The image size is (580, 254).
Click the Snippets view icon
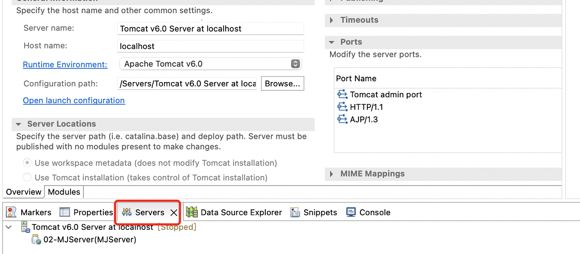click(x=295, y=212)
